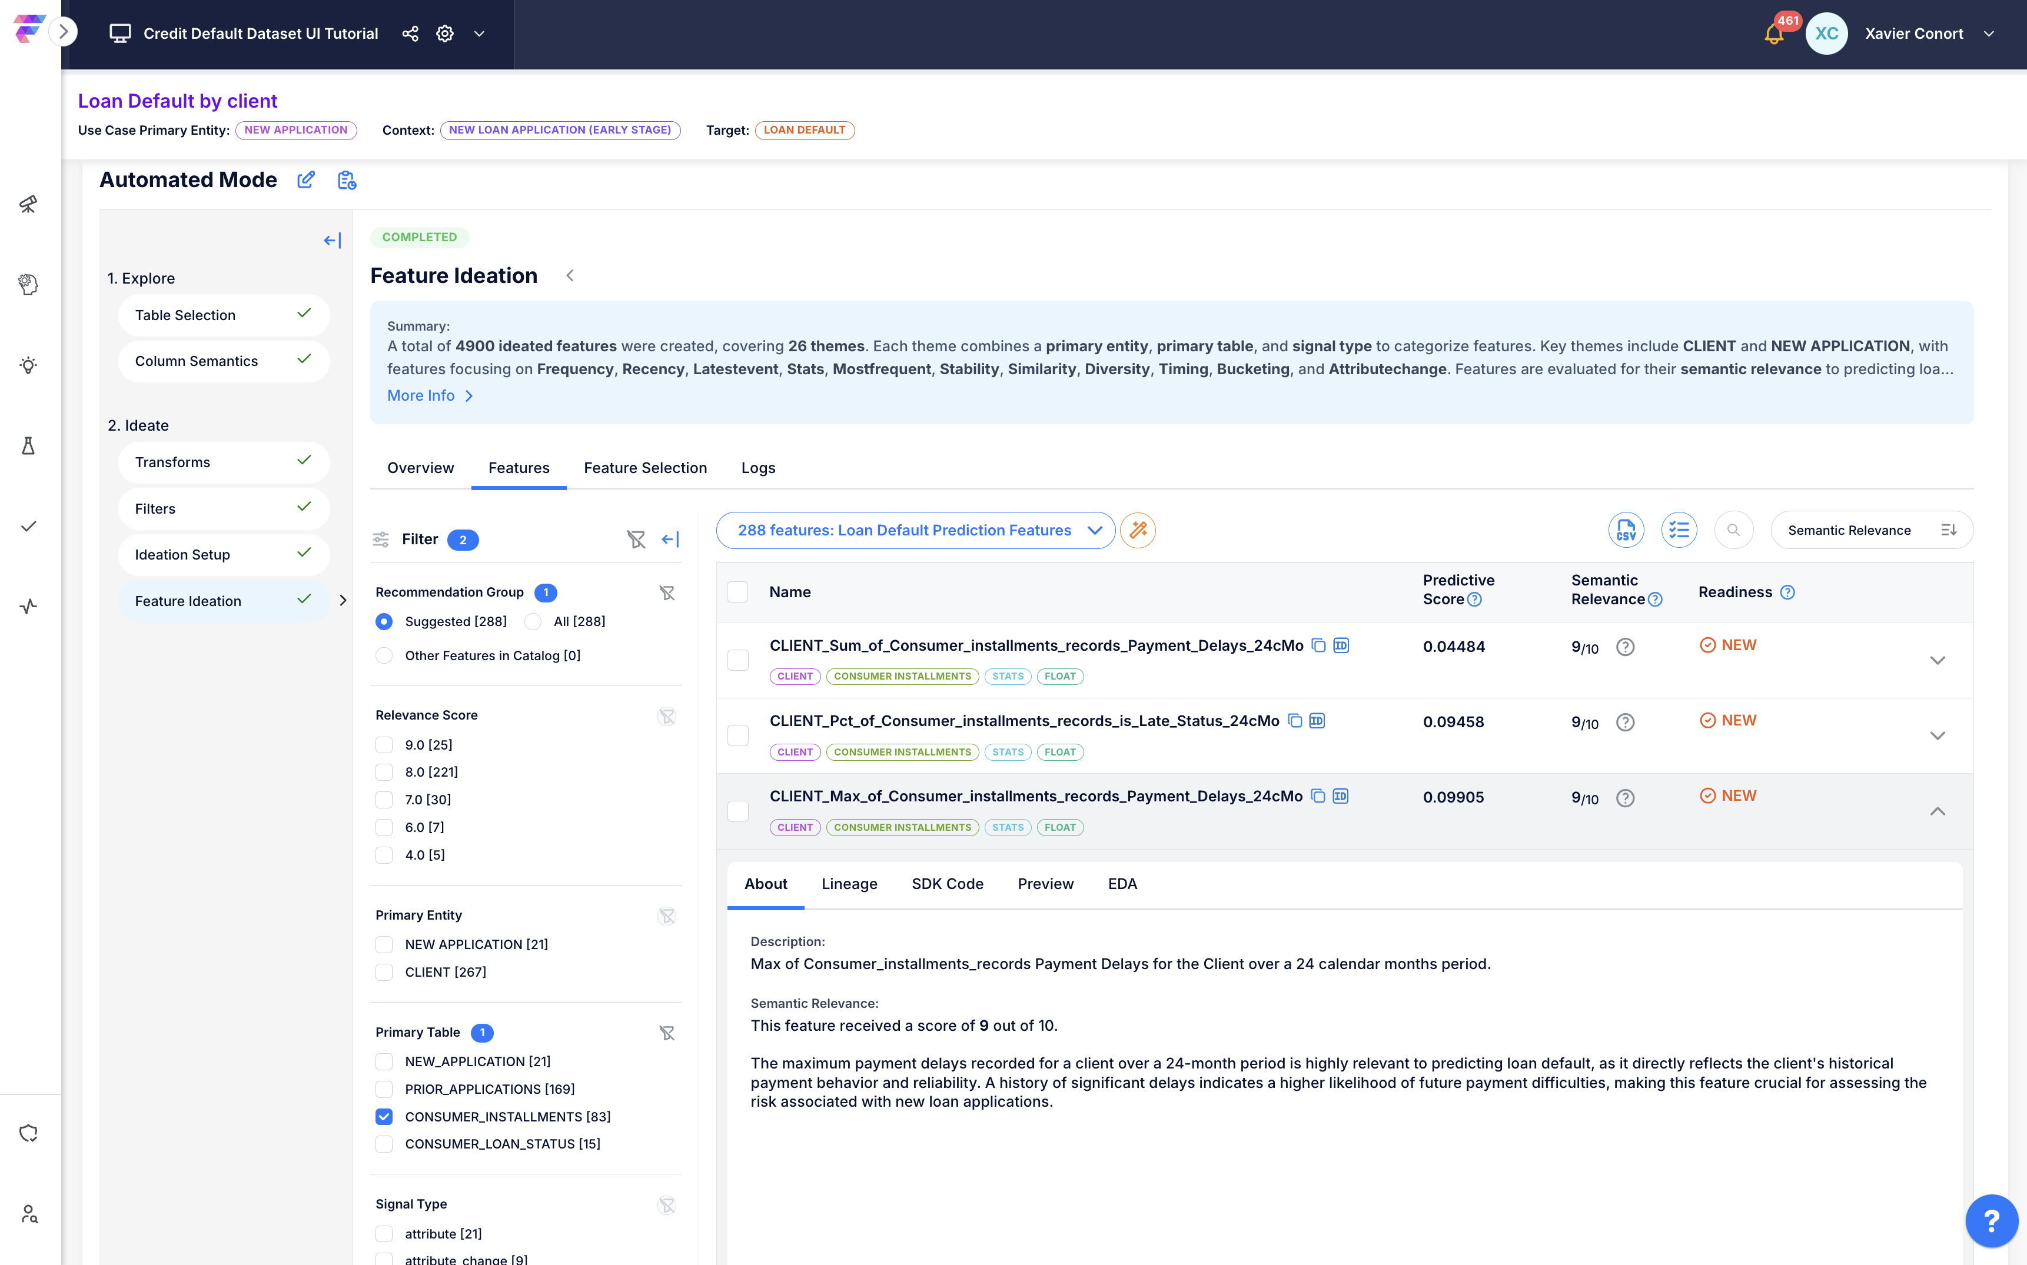
Task: Download features as CSV icon
Action: (x=1626, y=531)
